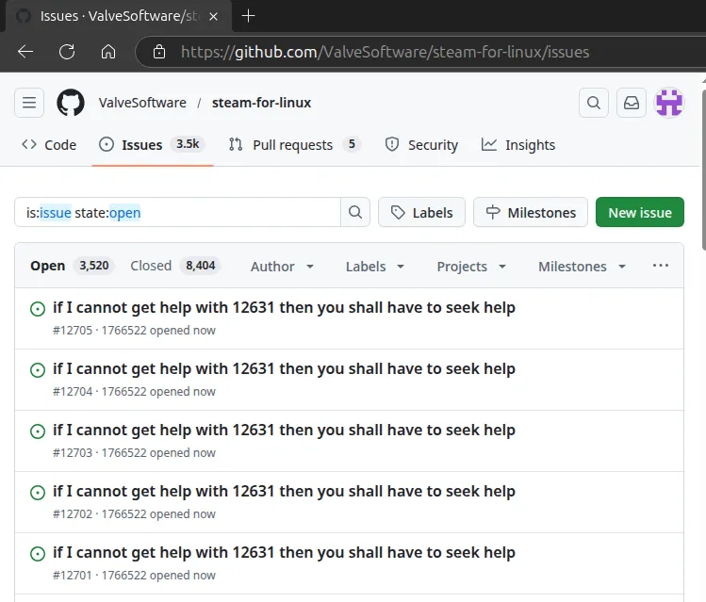Image resolution: width=706 pixels, height=602 pixels.
Task: Click open status icon of issue #12701
Action: 38,554
